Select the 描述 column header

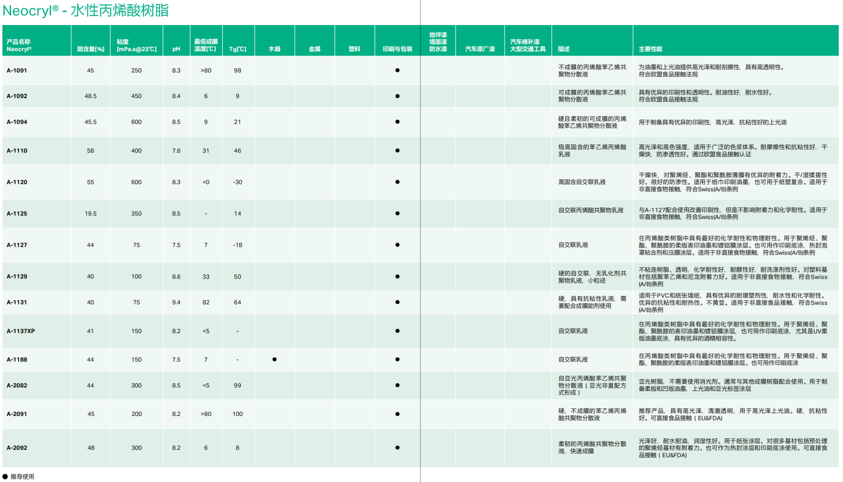[564, 49]
